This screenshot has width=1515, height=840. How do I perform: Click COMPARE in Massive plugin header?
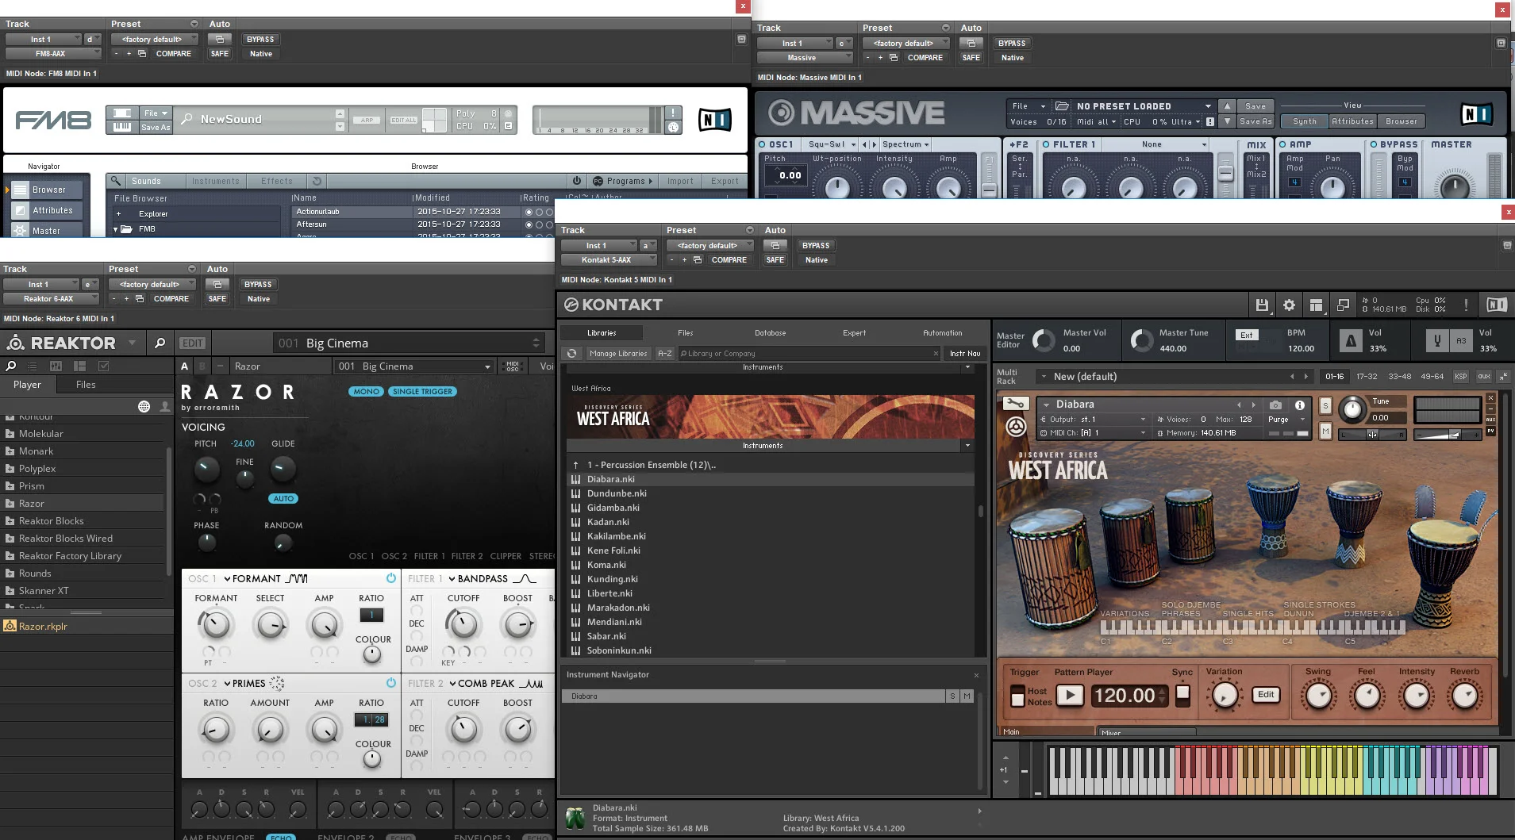925,58
